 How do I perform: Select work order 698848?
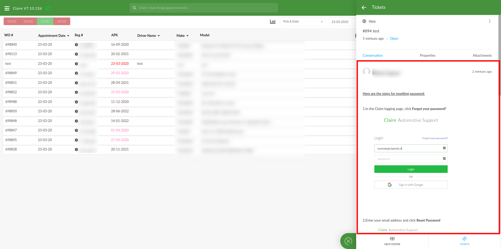[x=11, y=121]
